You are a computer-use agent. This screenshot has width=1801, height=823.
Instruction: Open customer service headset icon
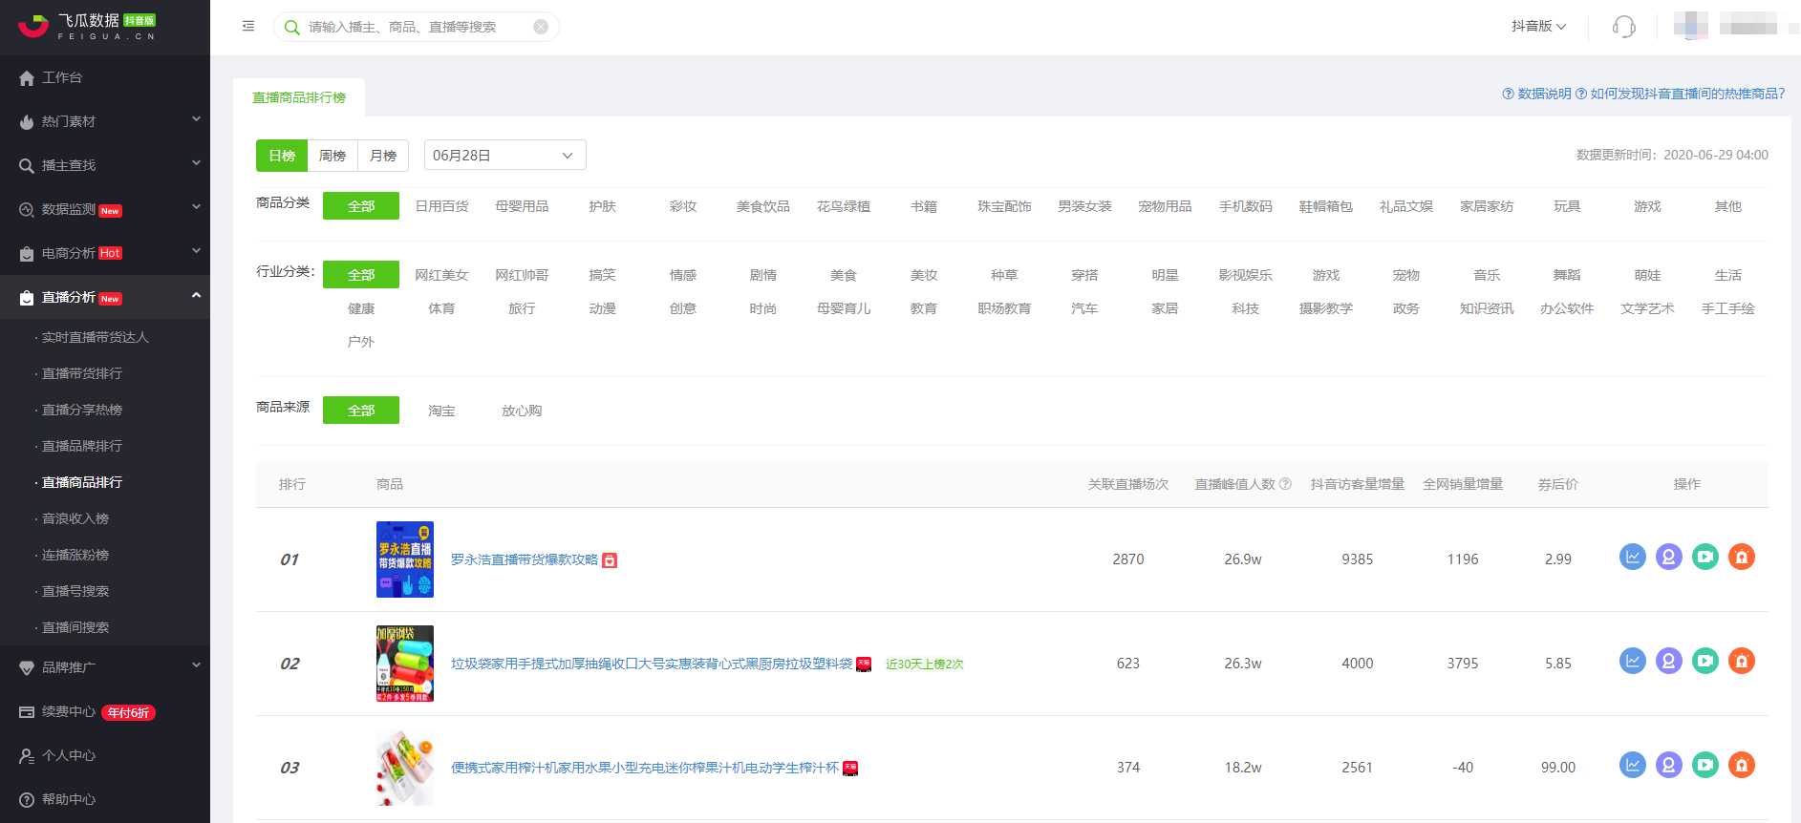(1624, 27)
